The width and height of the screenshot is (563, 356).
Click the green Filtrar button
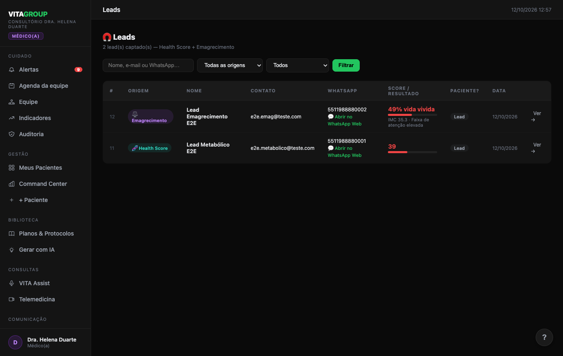pyautogui.click(x=346, y=65)
